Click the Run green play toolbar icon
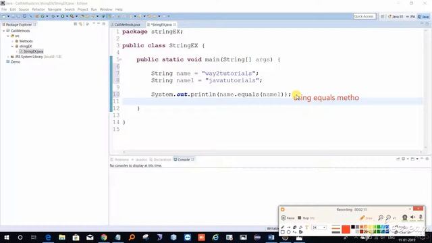The height and width of the screenshot is (243, 432). pyautogui.click(x=63, y=16)
